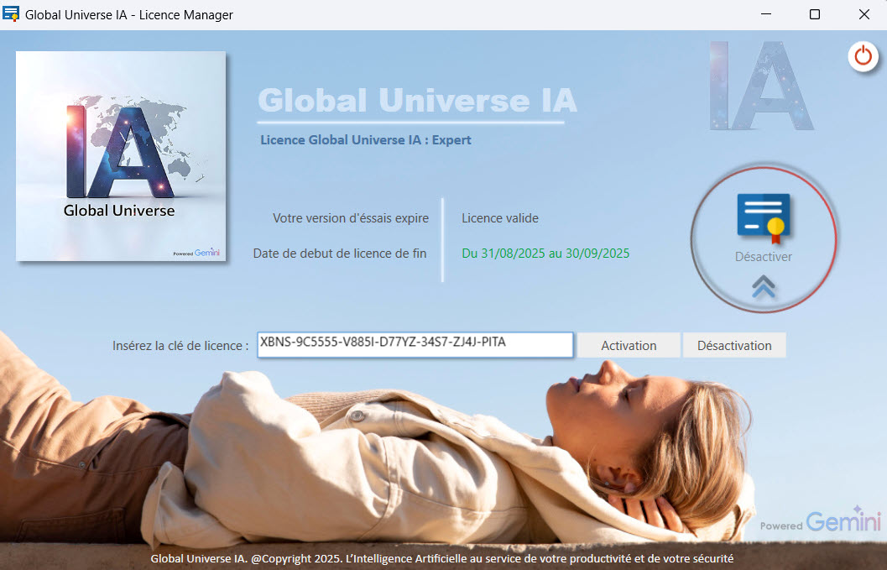Click the Licence Manager title bar app icon
The height and width of the screenshot is (570, 887).
point(12,14)
